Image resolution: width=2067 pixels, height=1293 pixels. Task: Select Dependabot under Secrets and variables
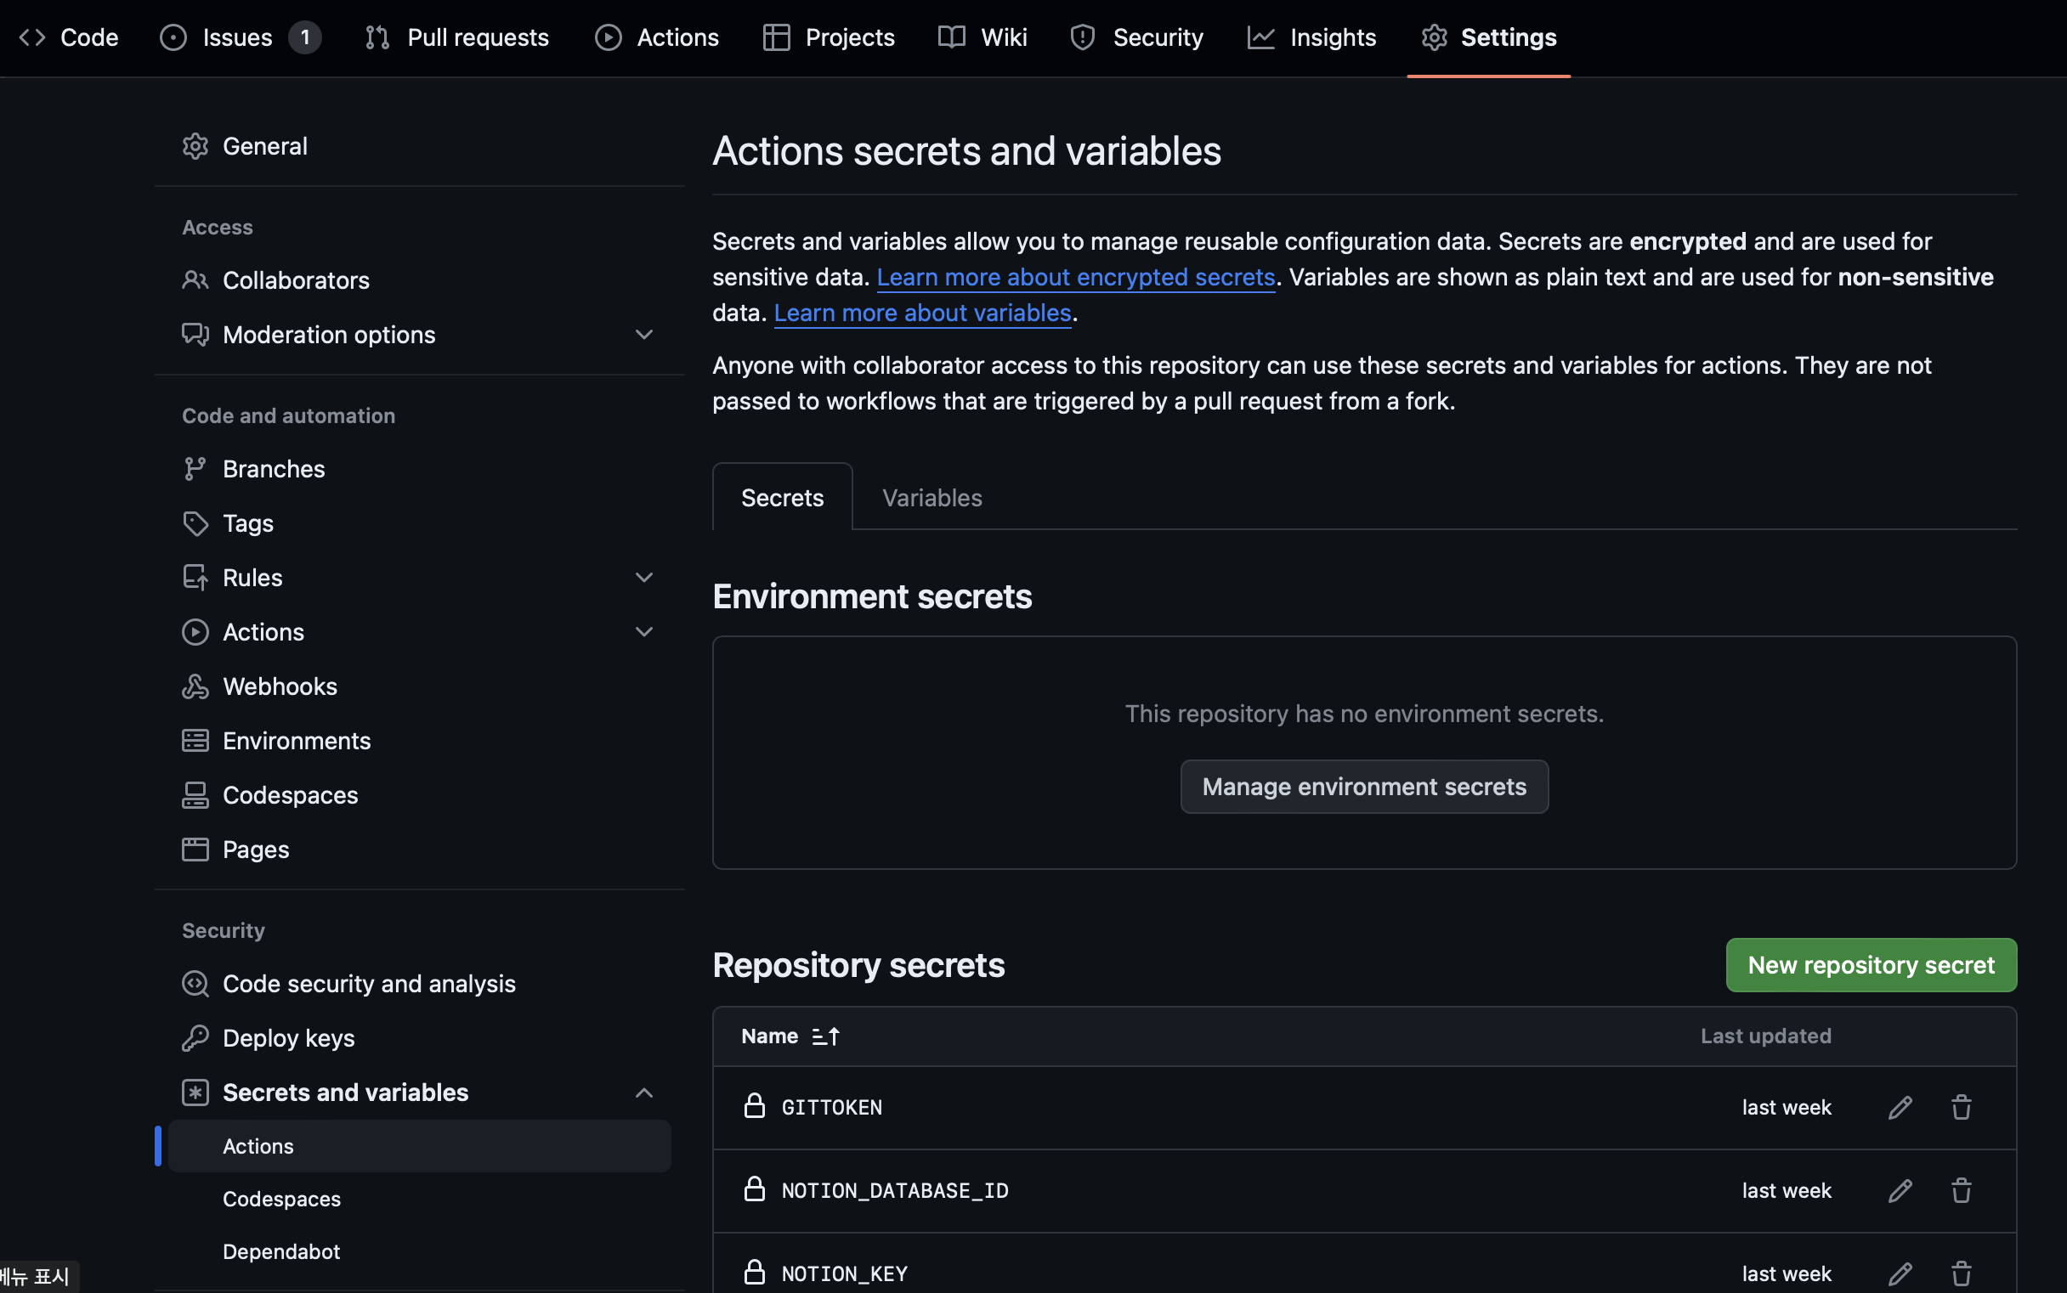pyautogui.click(x=281, y=1252)
